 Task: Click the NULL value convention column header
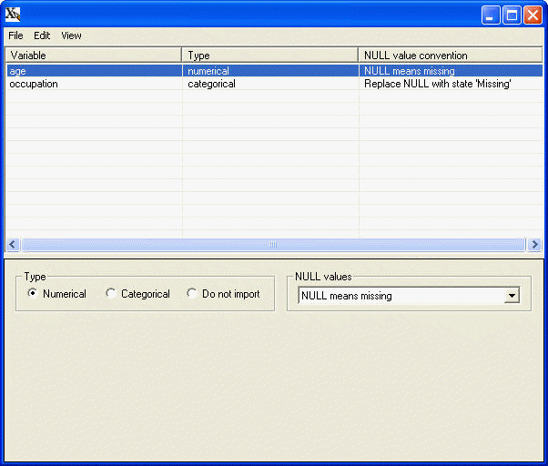pos(451,56)
